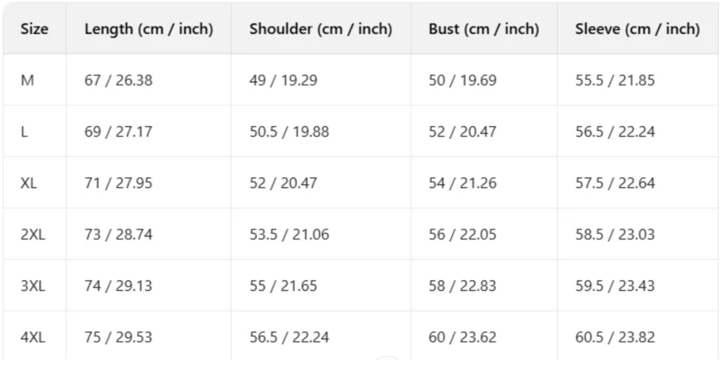Click the Size column header
Screen dimensions: 724x374
click(x=35, y=29)
